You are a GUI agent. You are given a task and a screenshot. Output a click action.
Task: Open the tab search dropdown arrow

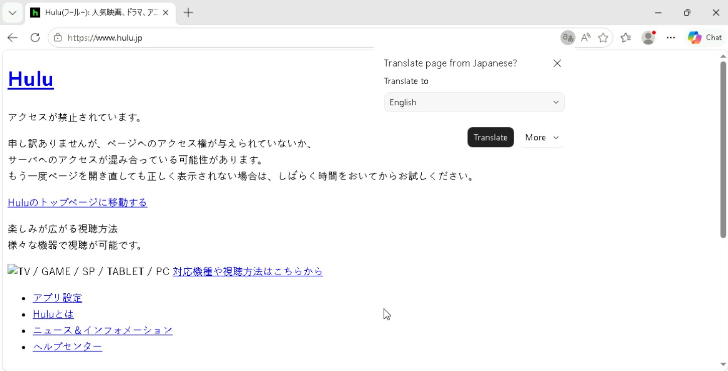[x=13, y=13]
